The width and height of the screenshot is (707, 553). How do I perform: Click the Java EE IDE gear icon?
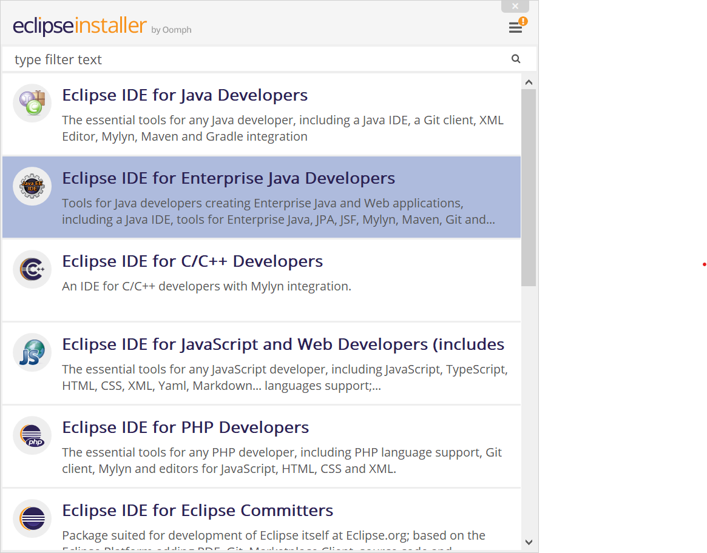(32, 186)
